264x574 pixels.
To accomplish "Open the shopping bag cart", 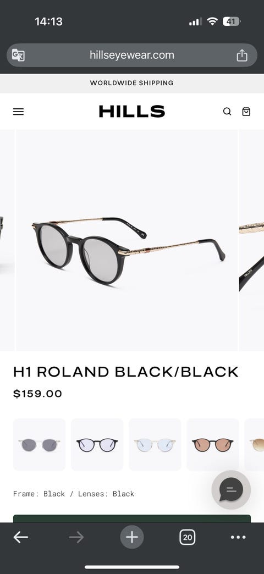I will [246, 112].
